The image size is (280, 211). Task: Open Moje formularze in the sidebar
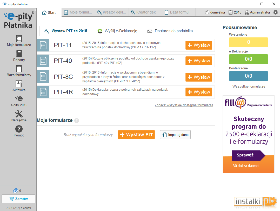click(19, 41)
